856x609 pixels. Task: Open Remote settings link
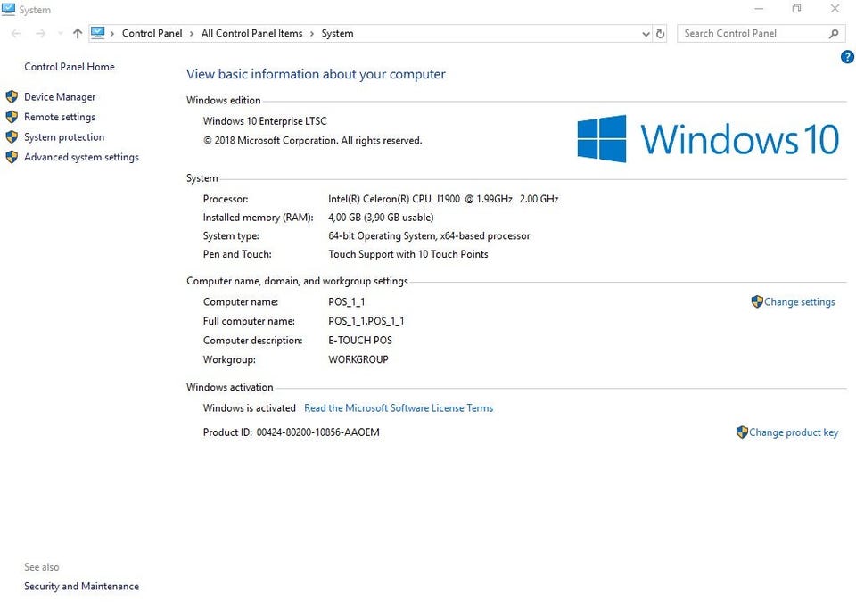point(60,117)
